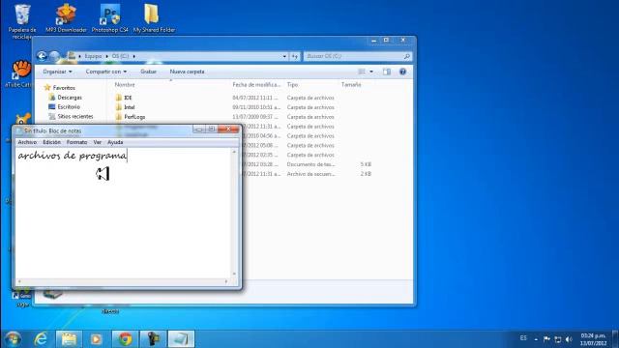Click the Nueva carpeta button
The image size is (619, 348).
point(187,72)
